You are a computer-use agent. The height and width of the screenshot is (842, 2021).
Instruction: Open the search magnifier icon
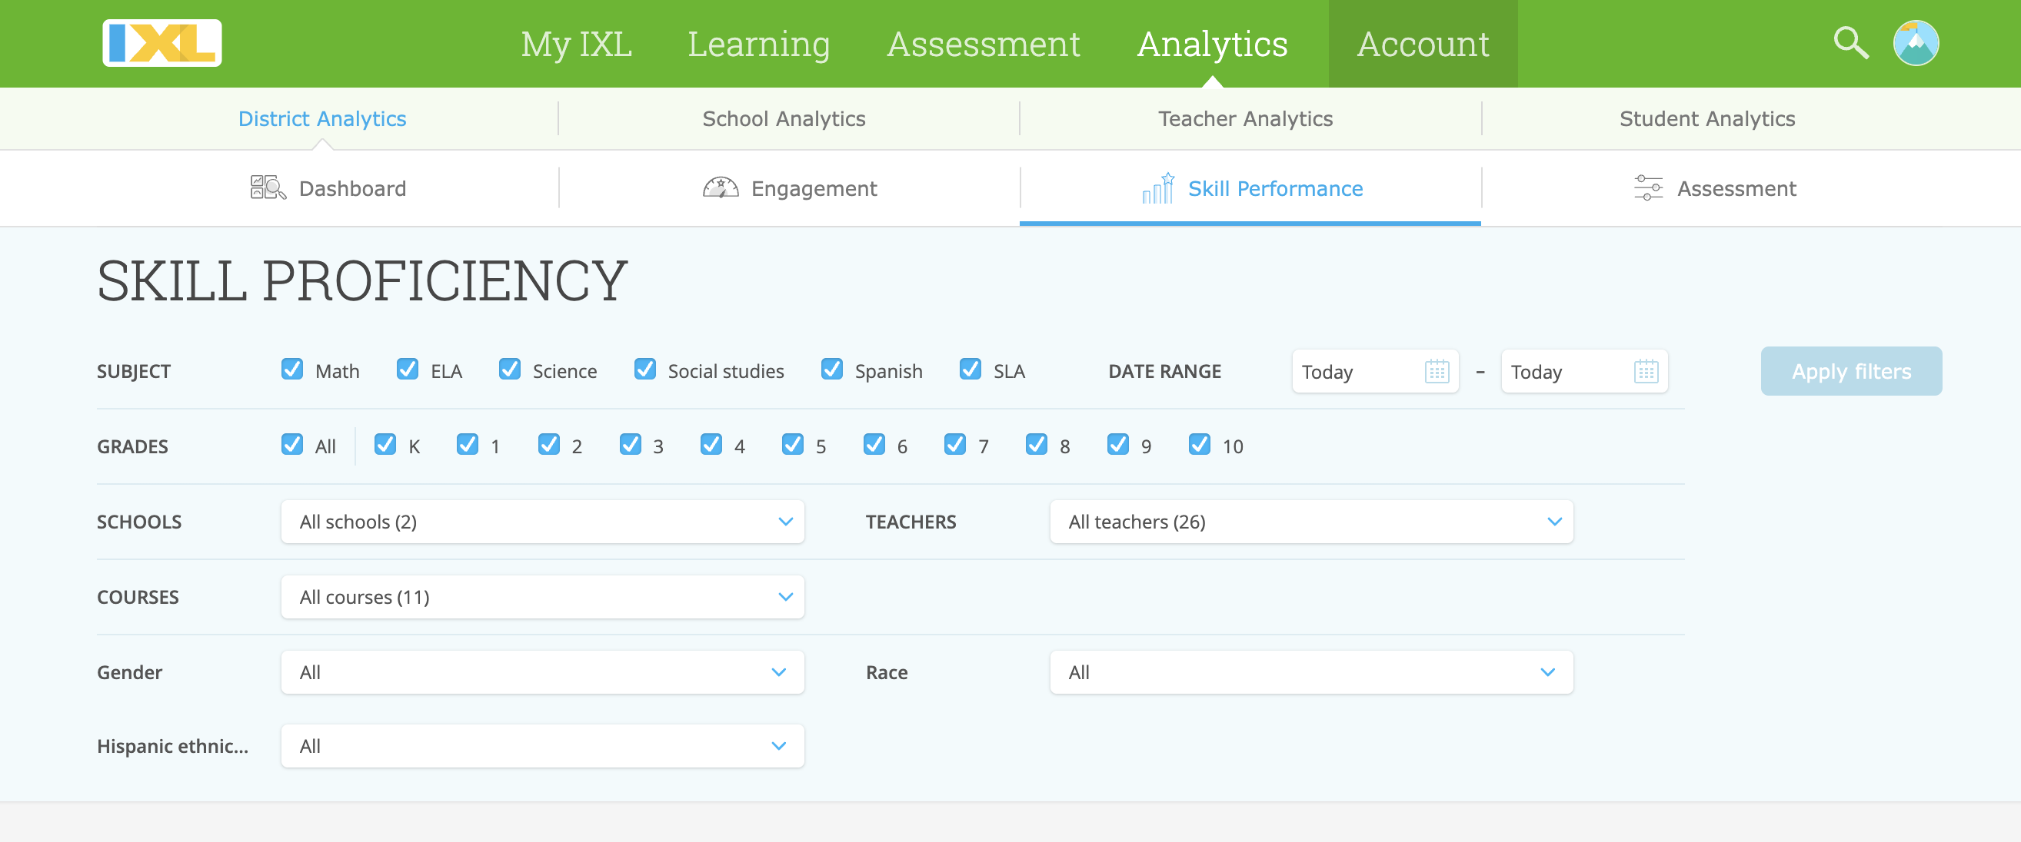[1850, 43]
